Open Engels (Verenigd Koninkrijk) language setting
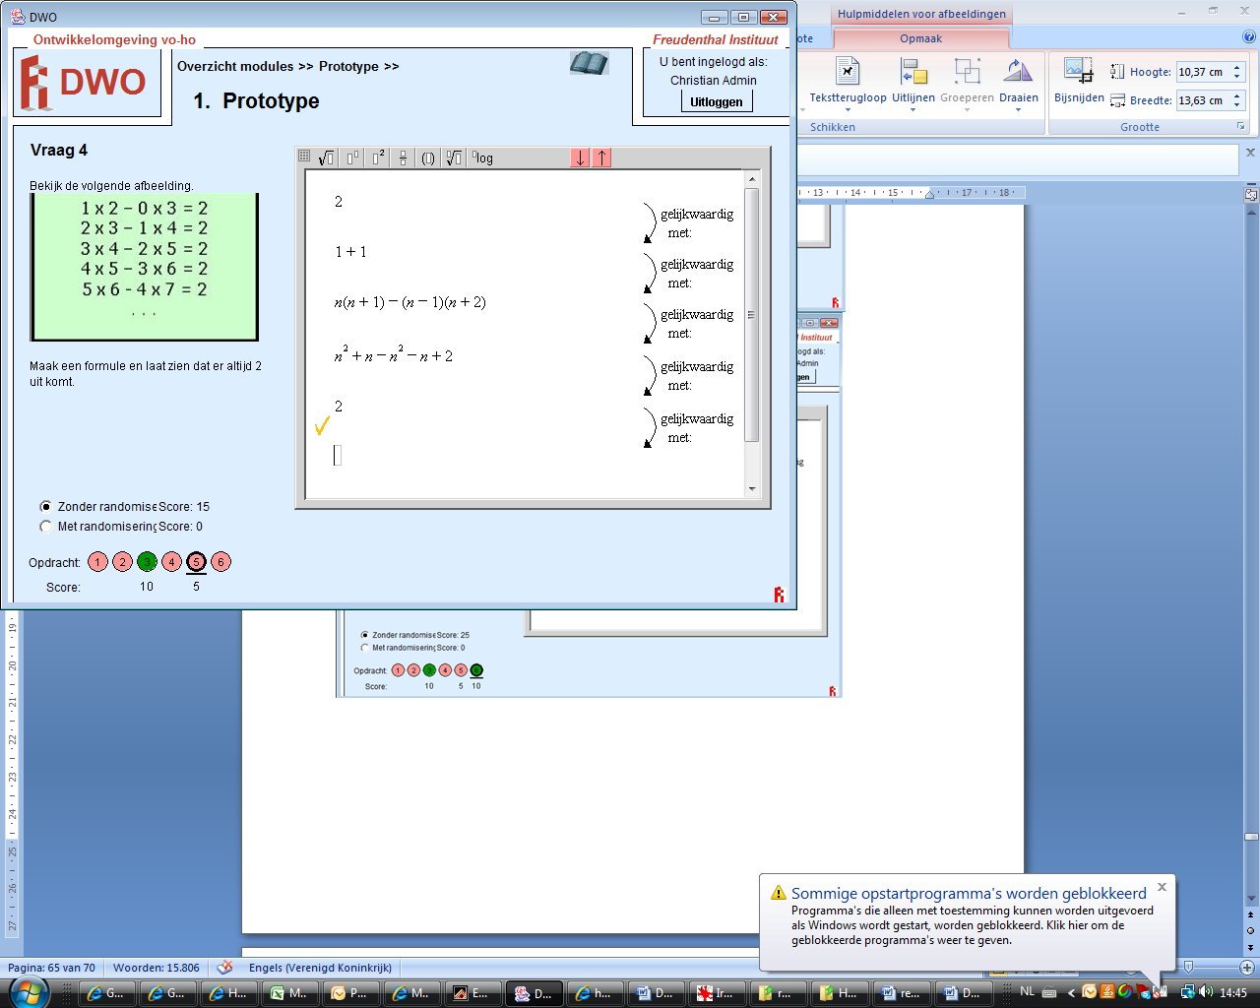This screenshot has width=1260, height=1008. (x=320, y=968)
